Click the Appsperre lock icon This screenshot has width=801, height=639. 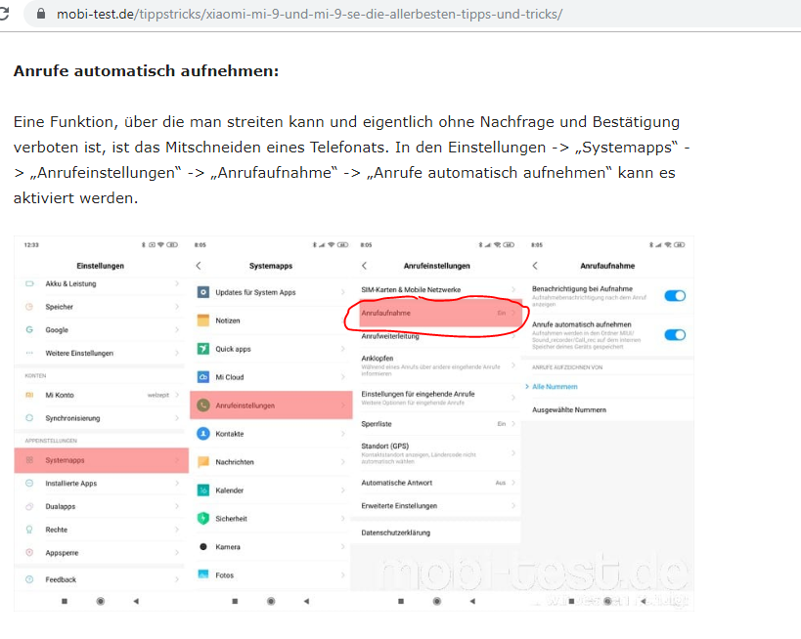[x=29, y=552]
